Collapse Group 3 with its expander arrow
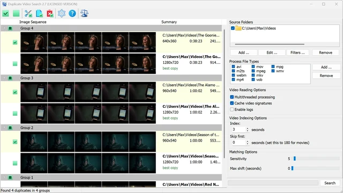Image resolution: width=343 pixels, height=193 pixels. pyautogui.click(x=4, y=78)
